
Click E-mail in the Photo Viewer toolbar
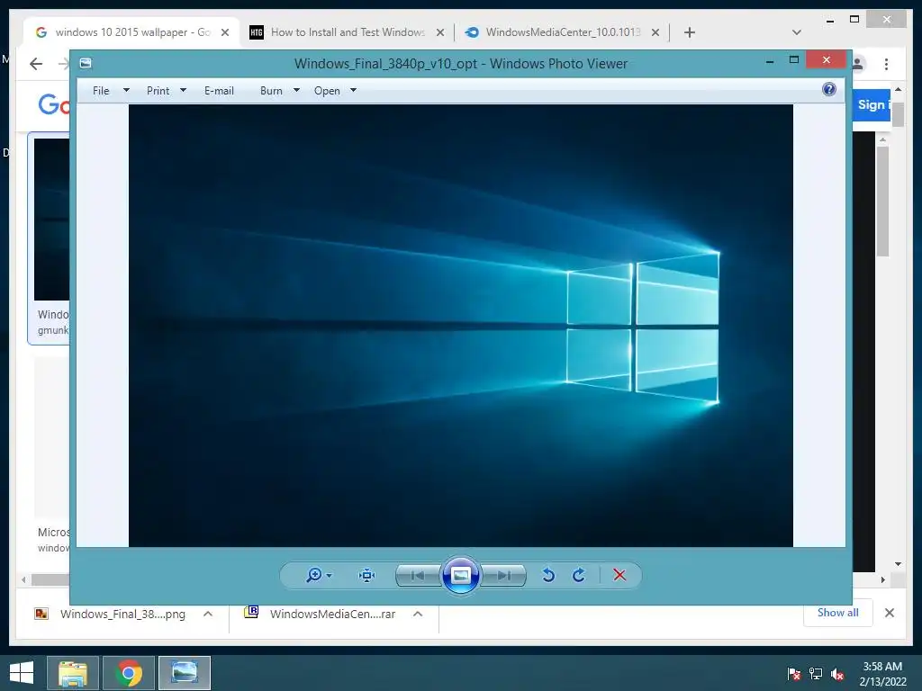(x=219, y=91)
